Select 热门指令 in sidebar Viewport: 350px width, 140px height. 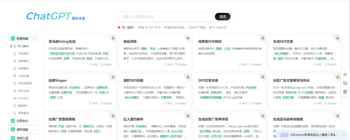click(x=23, y=46)
